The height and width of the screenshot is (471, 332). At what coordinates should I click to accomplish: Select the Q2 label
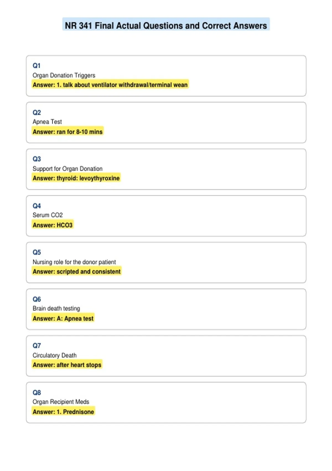[37, 112]
